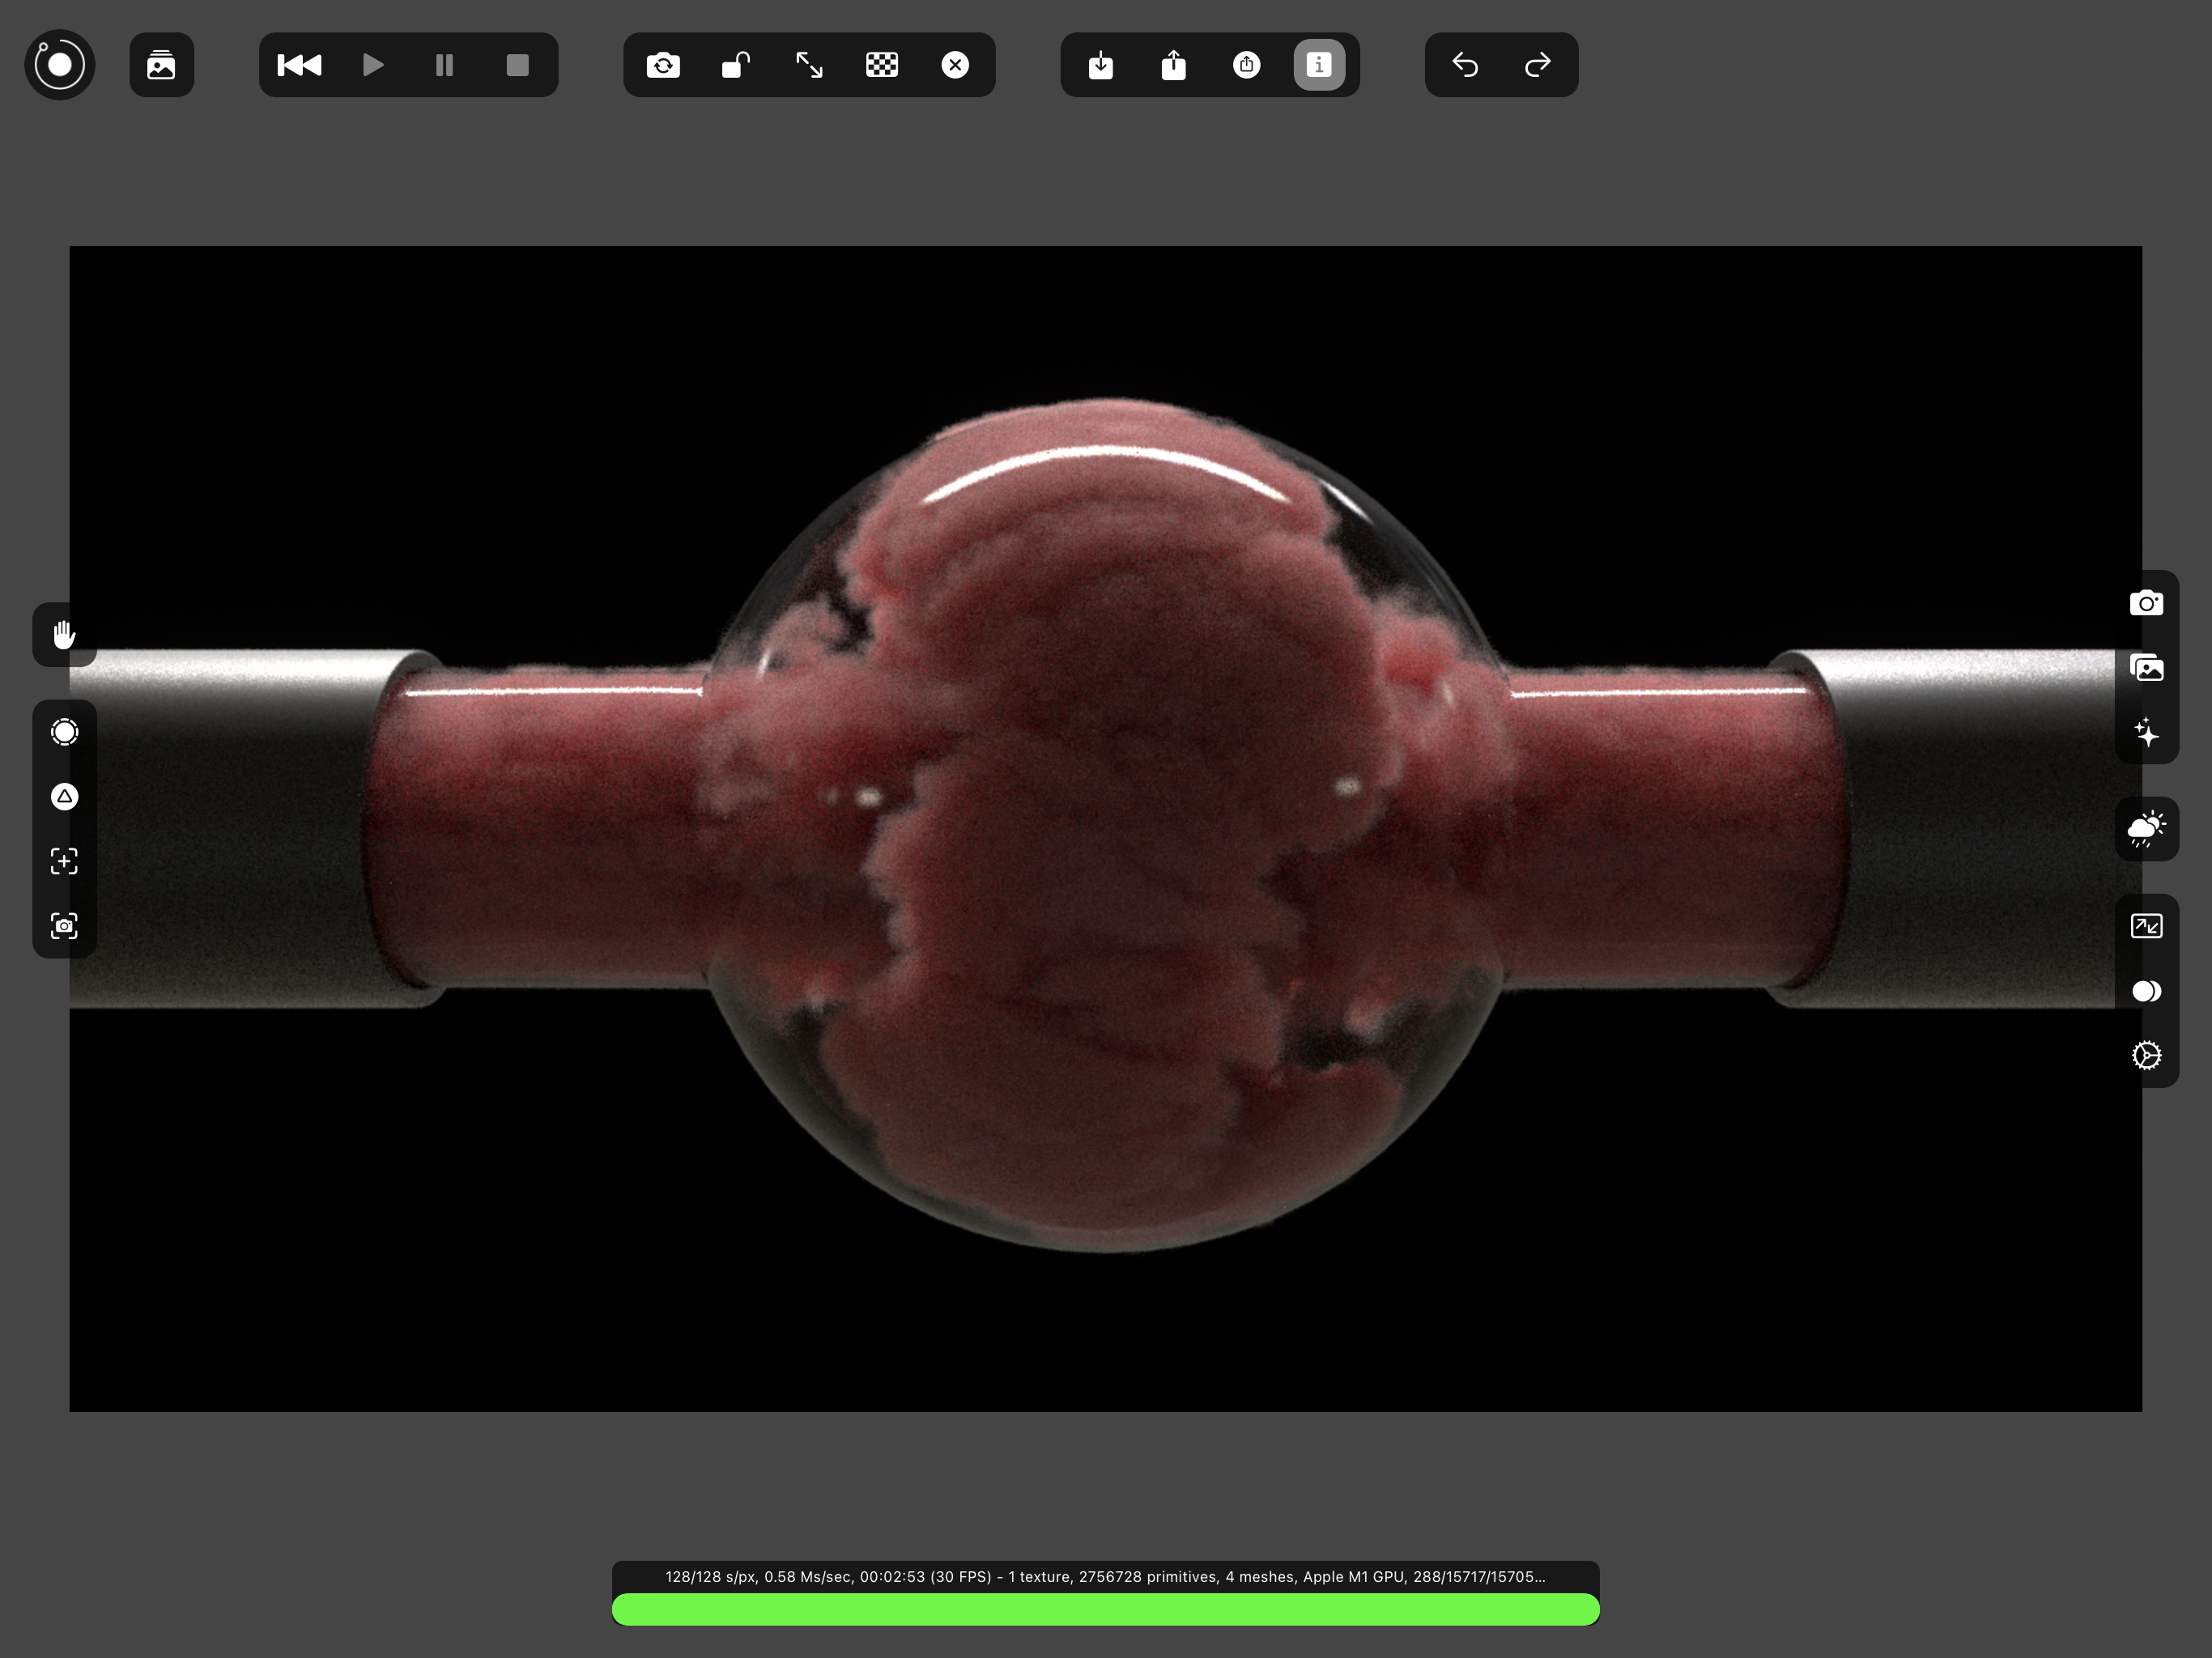The height and width of the screenshot is (1658, 2212).
Task: Redo the last action
Action: coord(1538,65)
